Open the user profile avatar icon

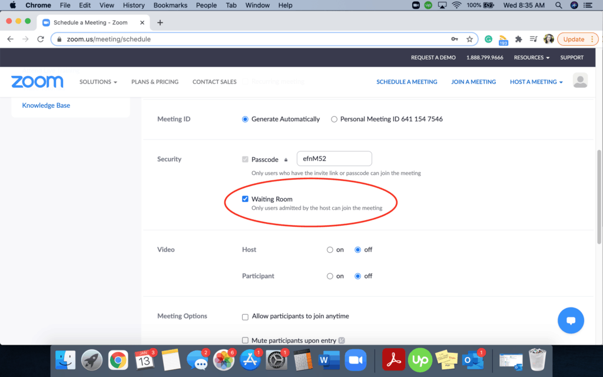point(580,81)
